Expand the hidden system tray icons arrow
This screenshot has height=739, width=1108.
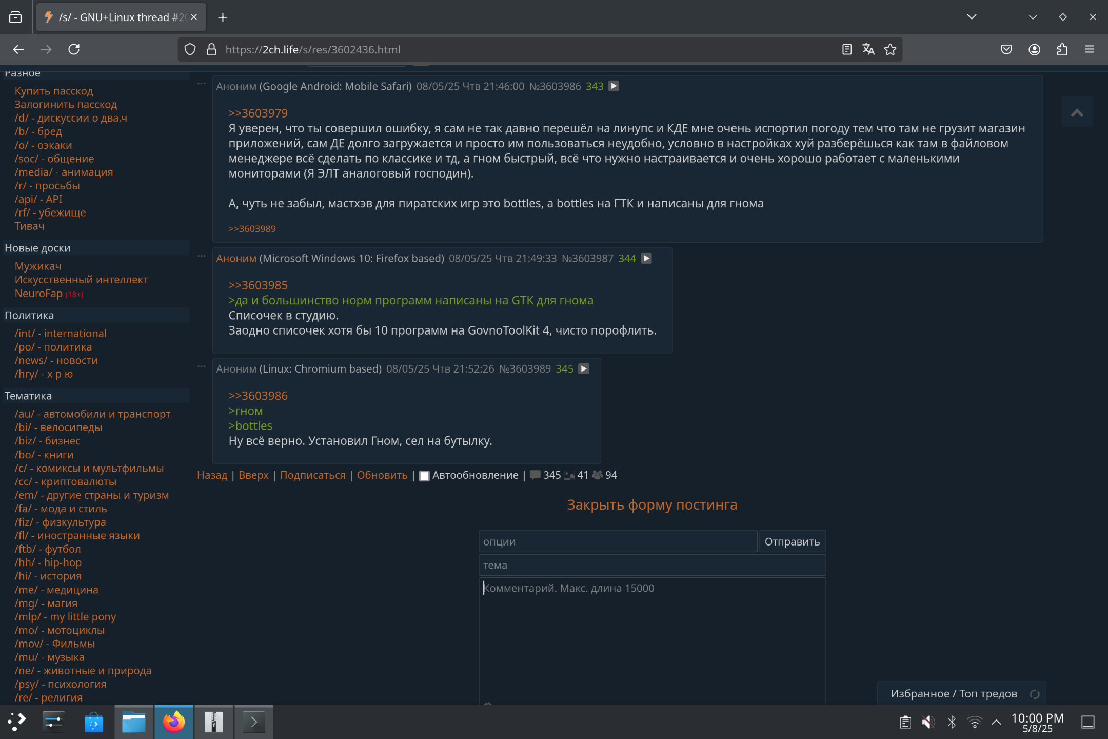point(996,722)
